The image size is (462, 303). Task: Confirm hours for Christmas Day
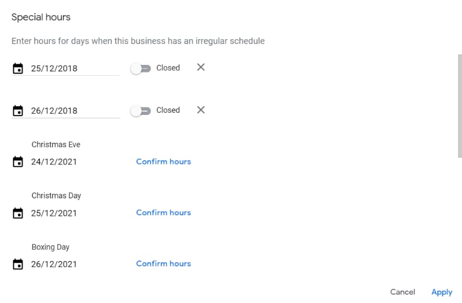click(x=163, y=213)
